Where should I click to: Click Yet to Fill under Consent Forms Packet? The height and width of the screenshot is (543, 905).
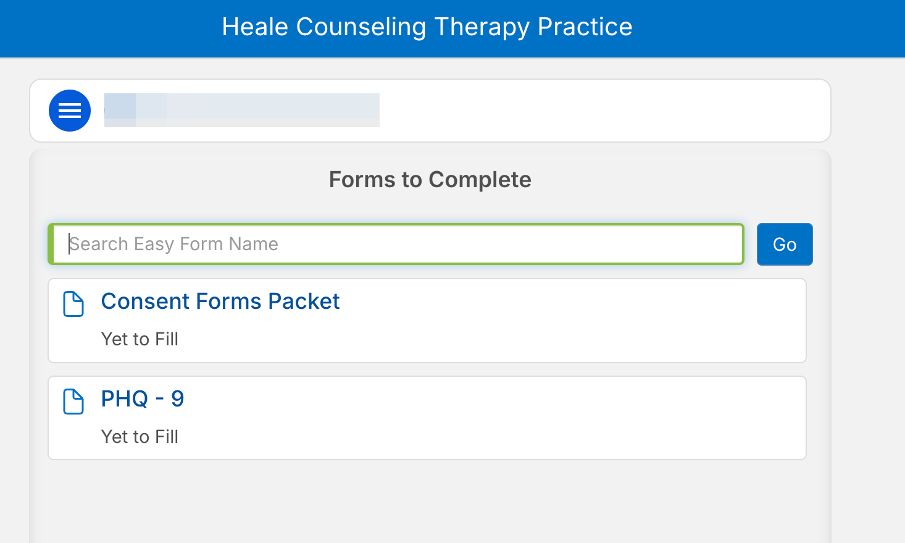pyautogui.click(x=140, y=339)
